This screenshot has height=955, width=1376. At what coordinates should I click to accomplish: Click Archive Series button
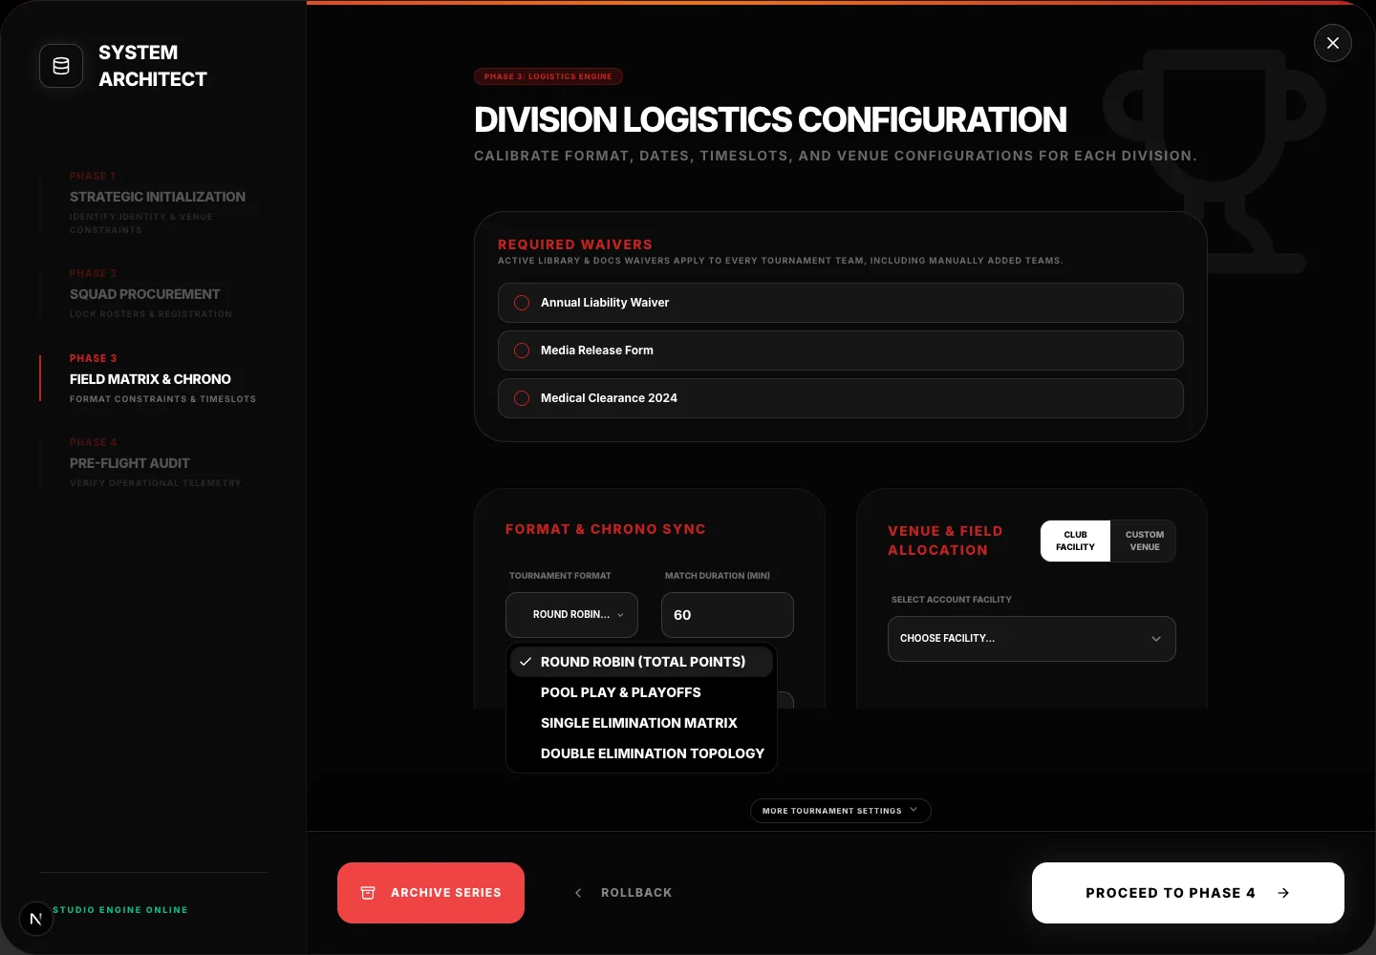(x=431, y=893)
